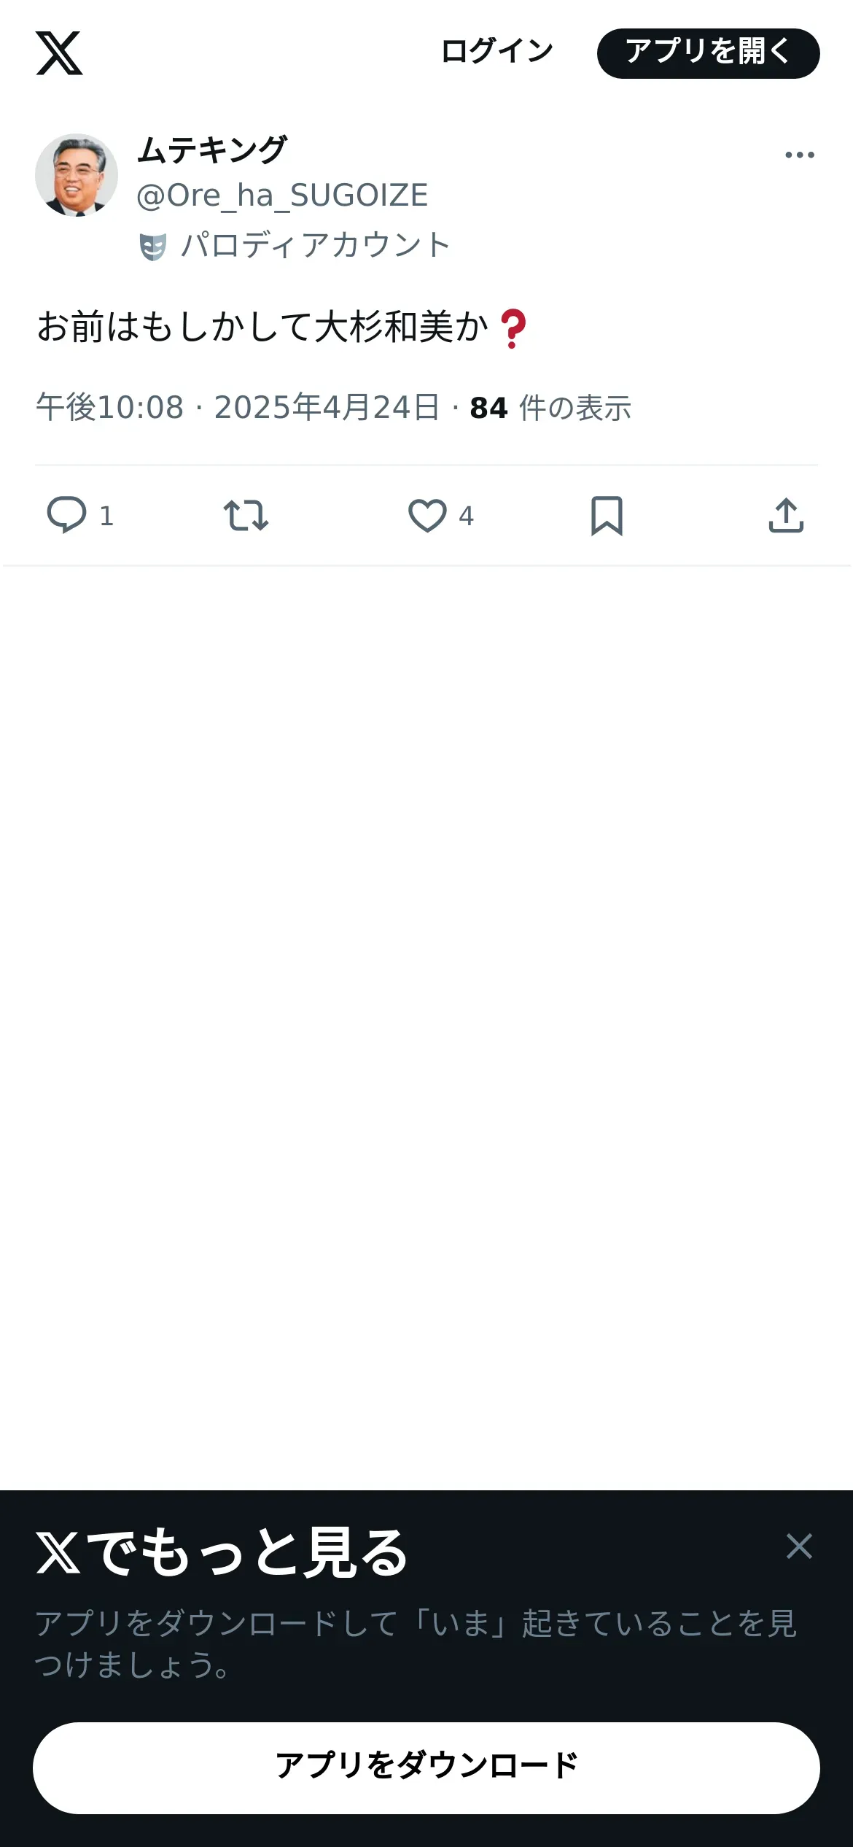Share the post via upload icon
Viewport: 853px width, 1847px height.
click(786, 515)
